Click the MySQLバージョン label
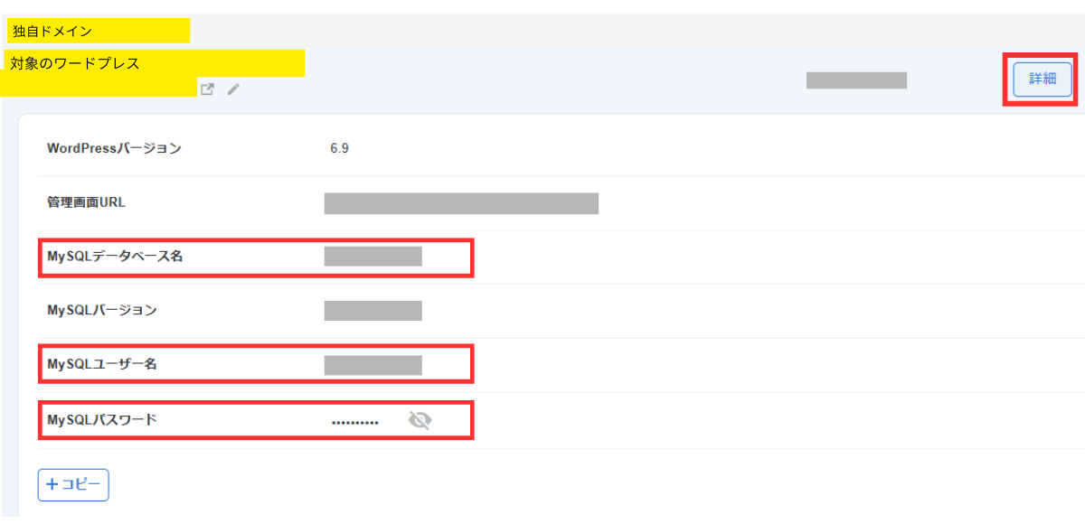This screenshot has height=524, width=1085. [x=102, y=310]
